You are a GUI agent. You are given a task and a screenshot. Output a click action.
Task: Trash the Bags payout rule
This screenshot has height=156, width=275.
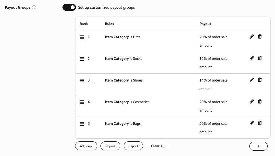(x=260, y=123)
